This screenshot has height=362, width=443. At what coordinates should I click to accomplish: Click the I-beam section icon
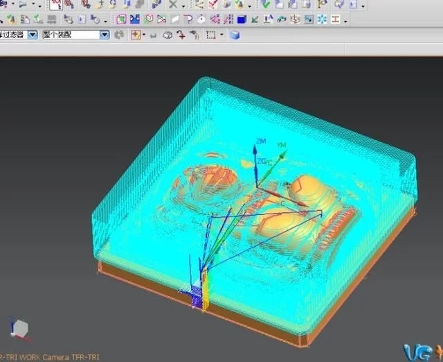point(335,19)
